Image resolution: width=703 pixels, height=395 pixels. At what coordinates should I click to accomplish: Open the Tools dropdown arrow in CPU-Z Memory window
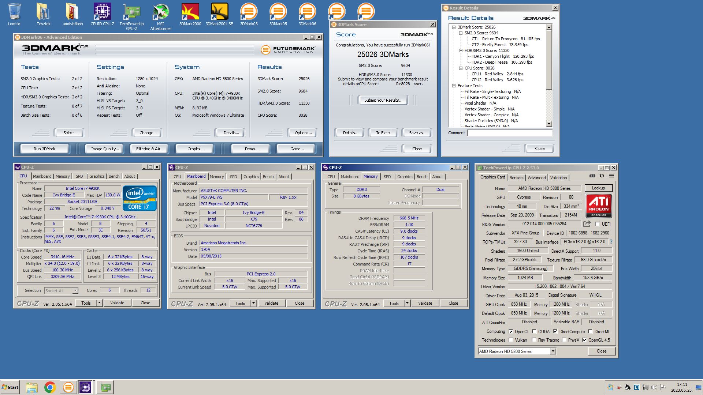pos(407,303)
